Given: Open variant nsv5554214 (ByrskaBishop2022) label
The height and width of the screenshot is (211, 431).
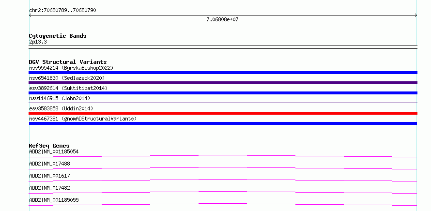Looking at the screenshot, I should pos(71,68).
